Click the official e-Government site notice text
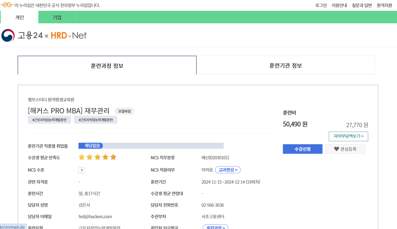Image resolution: width=397 pixels, height=229 pixels. point(57,5)
